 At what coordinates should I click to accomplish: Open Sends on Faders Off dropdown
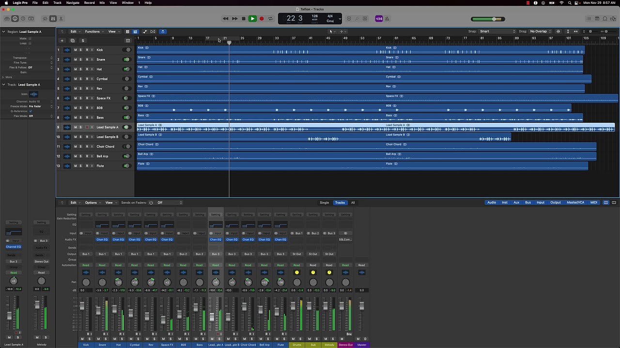point(169,203)
